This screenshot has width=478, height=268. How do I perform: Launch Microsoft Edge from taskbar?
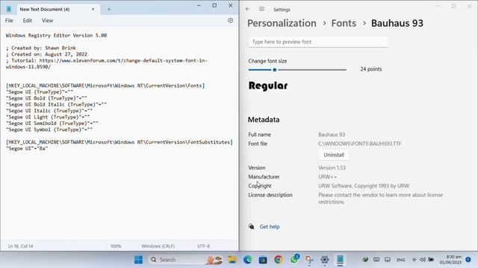(x=247, y=260)
